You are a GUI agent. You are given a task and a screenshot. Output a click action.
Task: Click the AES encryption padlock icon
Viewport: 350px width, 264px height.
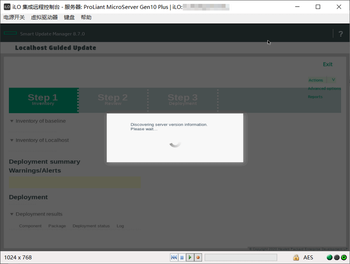point(296,257)
